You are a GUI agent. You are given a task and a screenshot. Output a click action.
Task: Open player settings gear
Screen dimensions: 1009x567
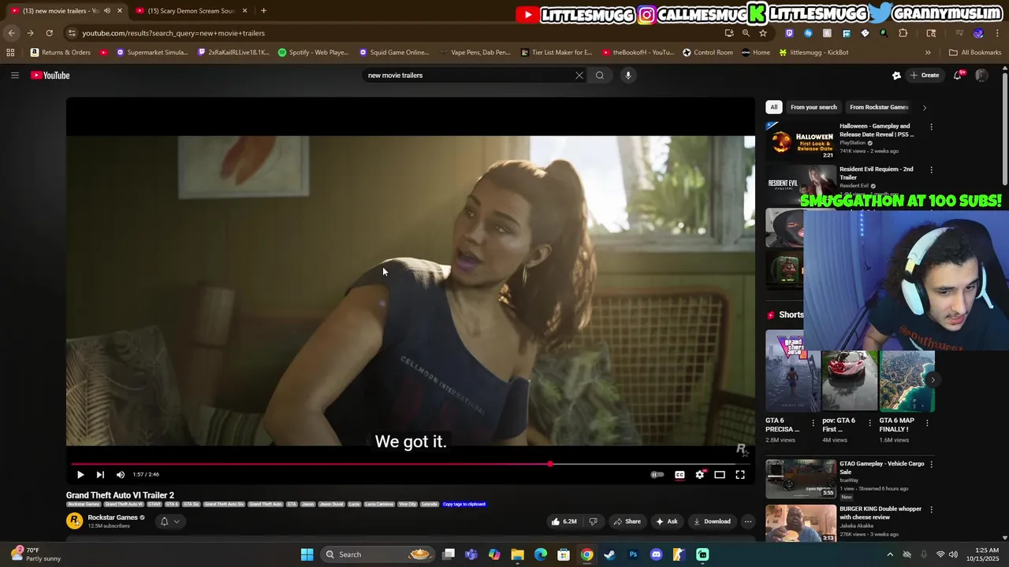pyautogui.click(x=700, y=475)
